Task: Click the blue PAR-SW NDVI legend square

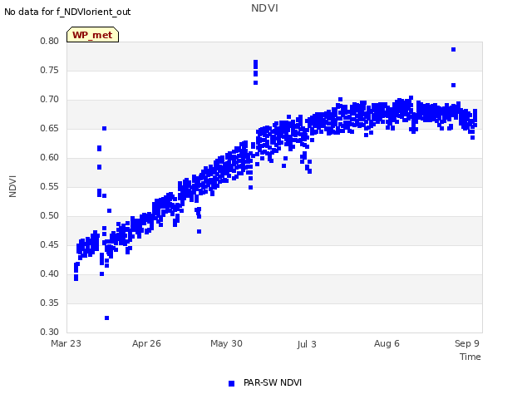Action: (231, 383)
